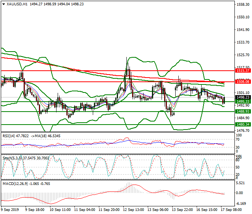Click the Stochastic scale value 50
The width and height of the screenshot is (252, 214).
237,167
